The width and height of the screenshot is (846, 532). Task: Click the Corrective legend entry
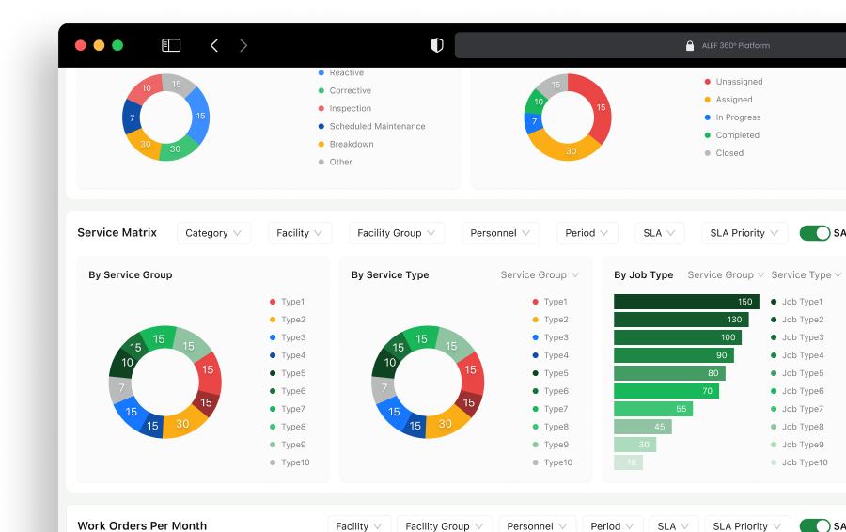click(x=345, y=90)
